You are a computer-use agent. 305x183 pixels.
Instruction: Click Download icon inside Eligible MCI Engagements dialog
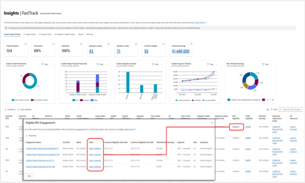[27, 136]
